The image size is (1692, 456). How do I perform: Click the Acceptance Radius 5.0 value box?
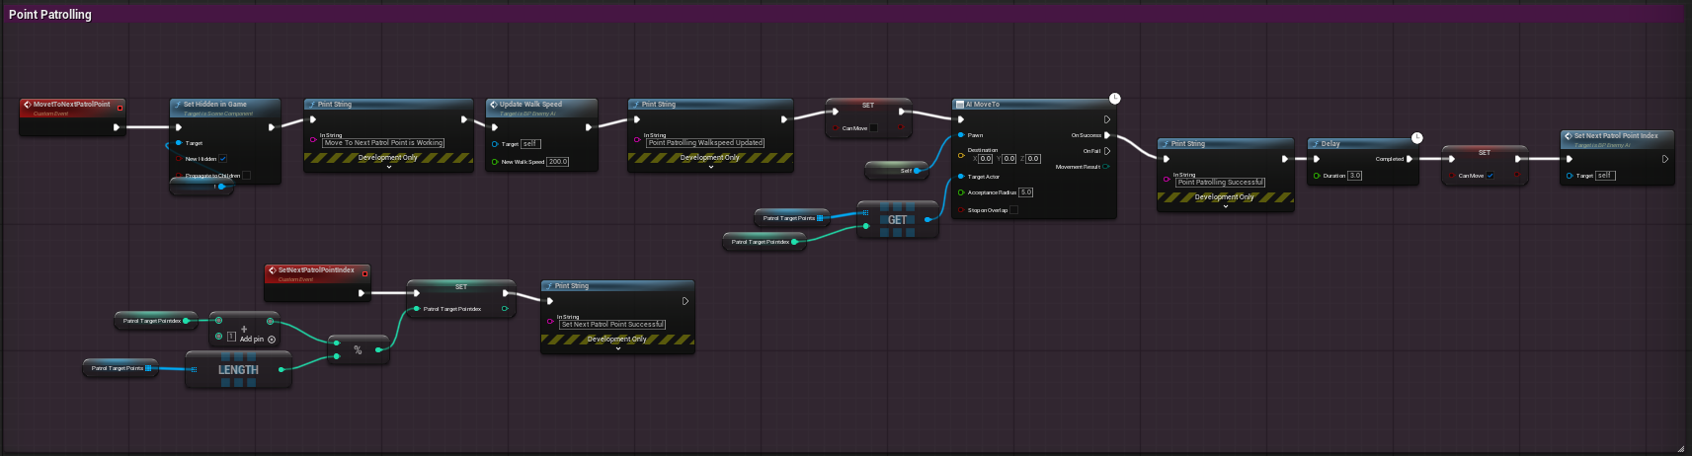[1026, 192]
